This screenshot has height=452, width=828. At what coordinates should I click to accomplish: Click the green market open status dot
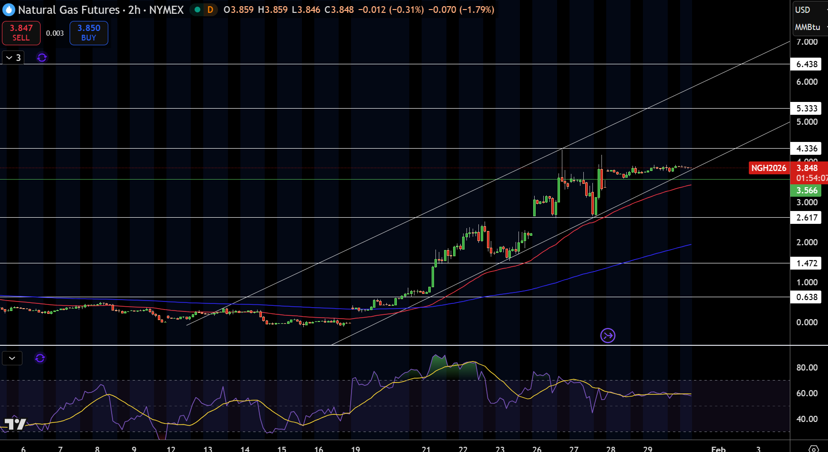pyautogui.click(x=197, y=10)
